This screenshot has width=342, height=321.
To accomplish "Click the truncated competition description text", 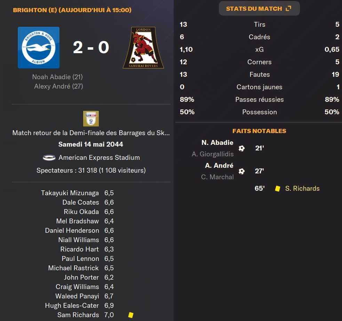I will coord(91,133).
